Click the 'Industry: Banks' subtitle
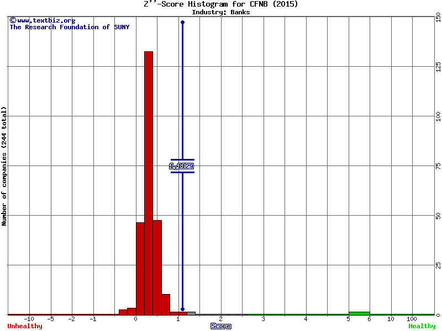 (x=220, y=12)
